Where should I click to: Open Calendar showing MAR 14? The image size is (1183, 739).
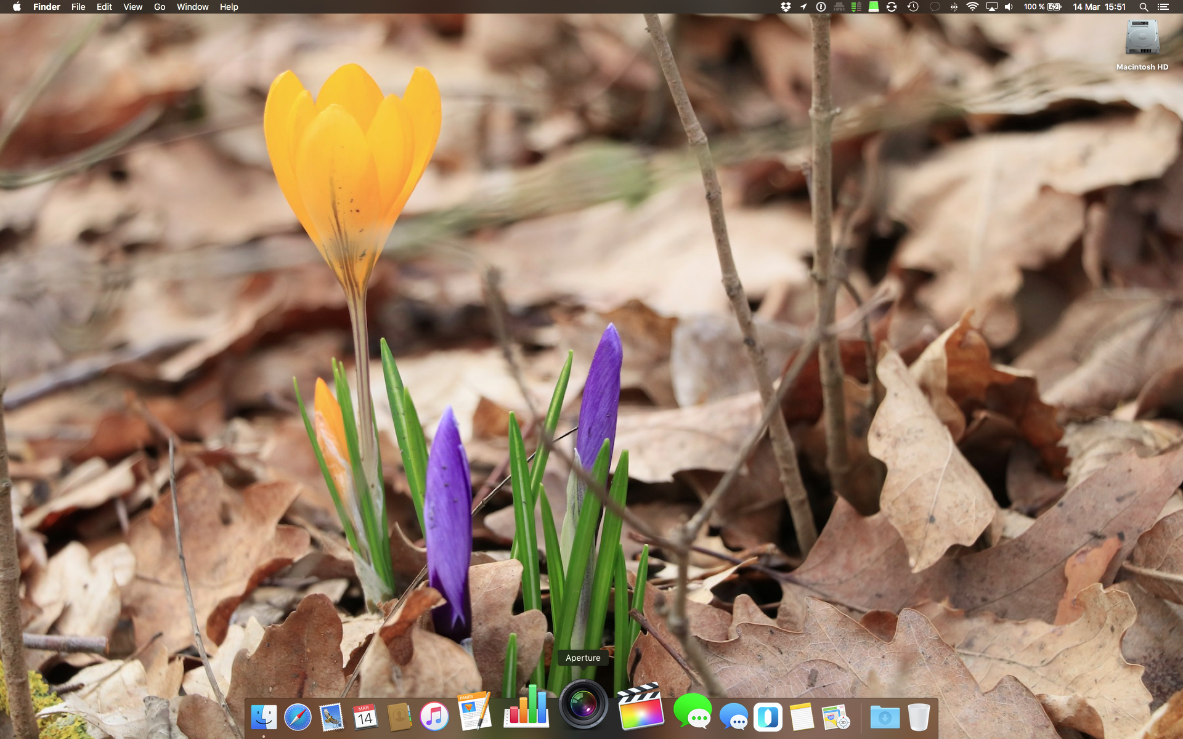[x=365, y=717]
